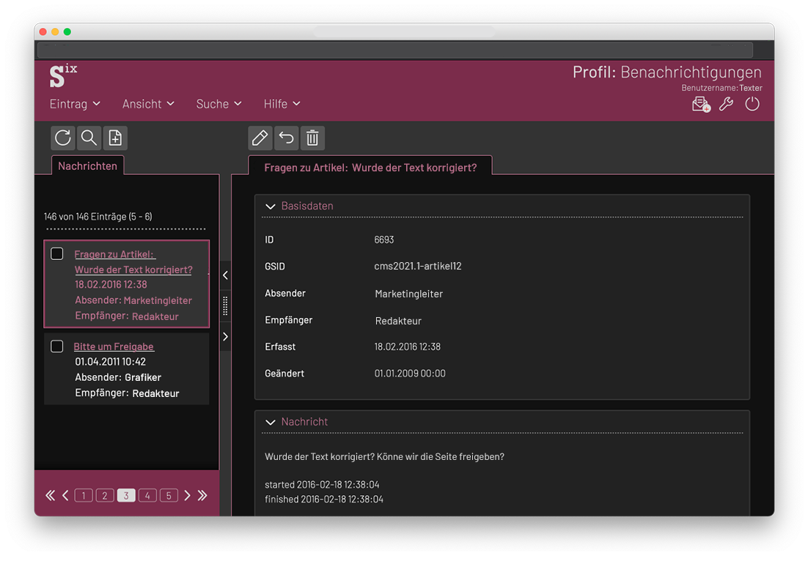Open the Ansicht menu
This screenshot has width=808, height=561.
[148, 104]
